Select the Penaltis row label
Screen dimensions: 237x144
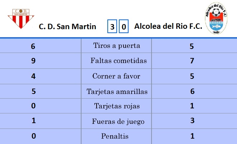[115, 136]
